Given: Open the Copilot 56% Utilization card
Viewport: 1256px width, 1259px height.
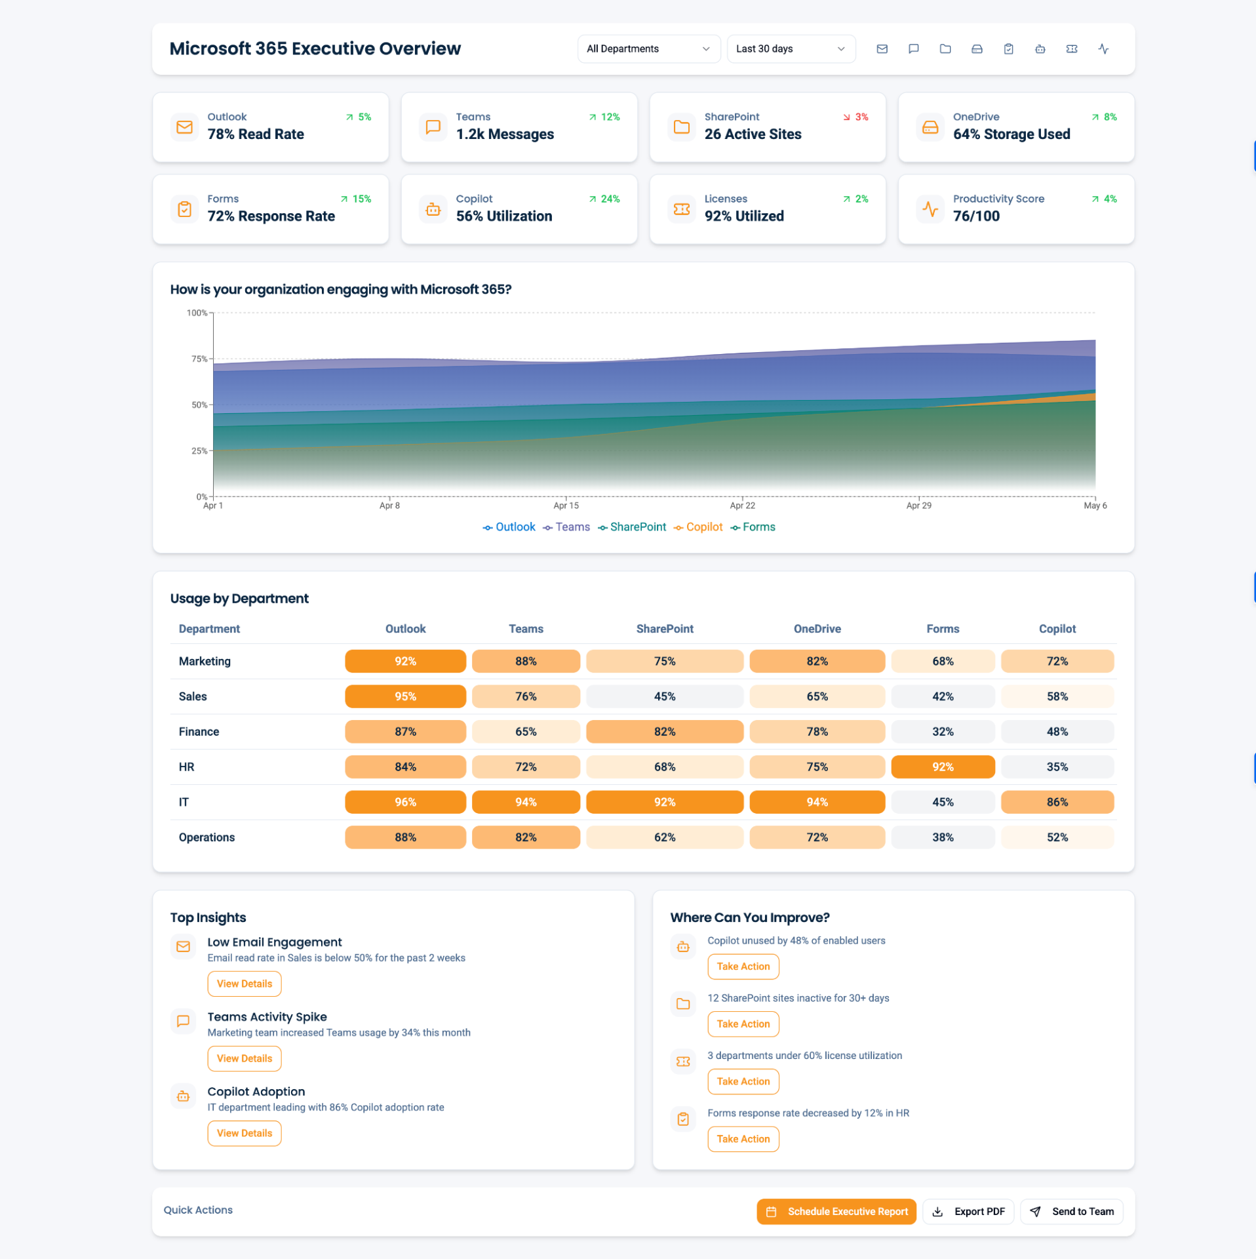Looking at the screenshot, I should (x=519, y=209).
